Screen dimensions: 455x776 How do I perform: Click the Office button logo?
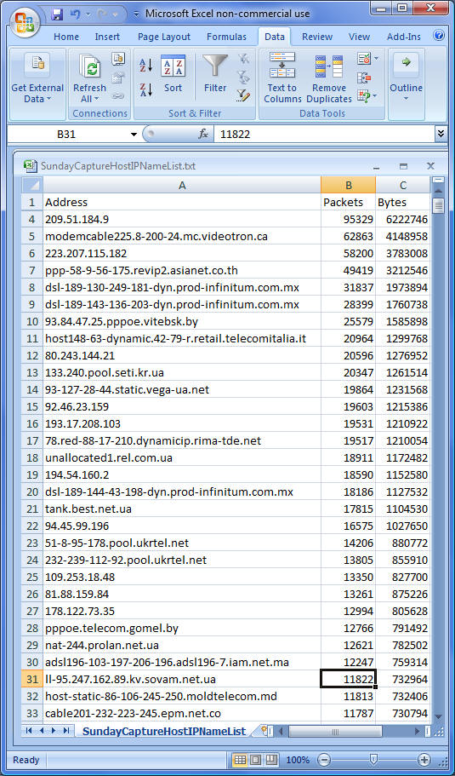tap(24, 21)
